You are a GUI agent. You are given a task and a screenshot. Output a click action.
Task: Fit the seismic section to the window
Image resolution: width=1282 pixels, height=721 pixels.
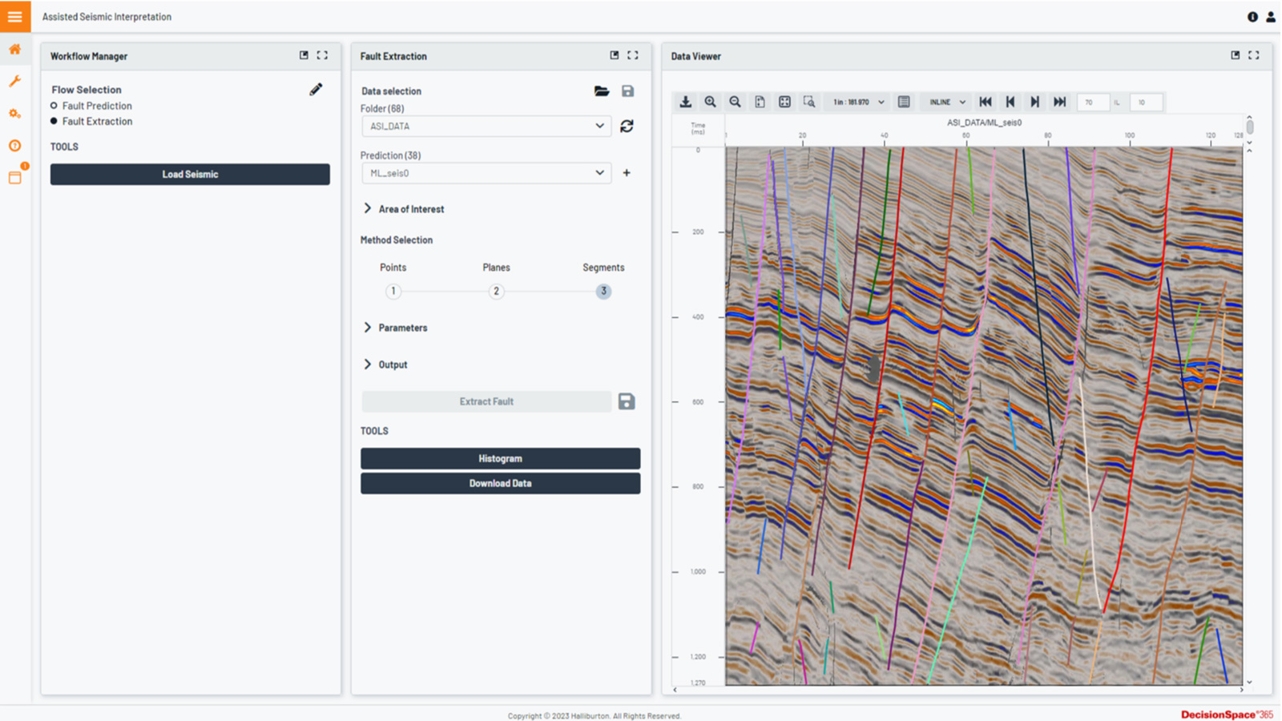click(784, 102)
